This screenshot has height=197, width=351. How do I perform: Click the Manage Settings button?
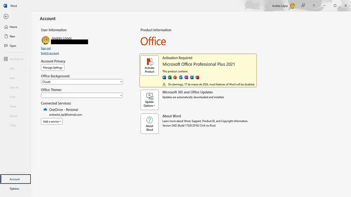pos(52,67)
